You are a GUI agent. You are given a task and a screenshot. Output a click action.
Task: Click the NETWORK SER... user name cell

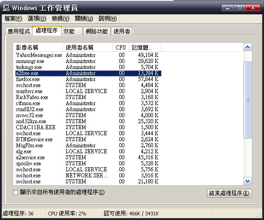tap(86, 176)
